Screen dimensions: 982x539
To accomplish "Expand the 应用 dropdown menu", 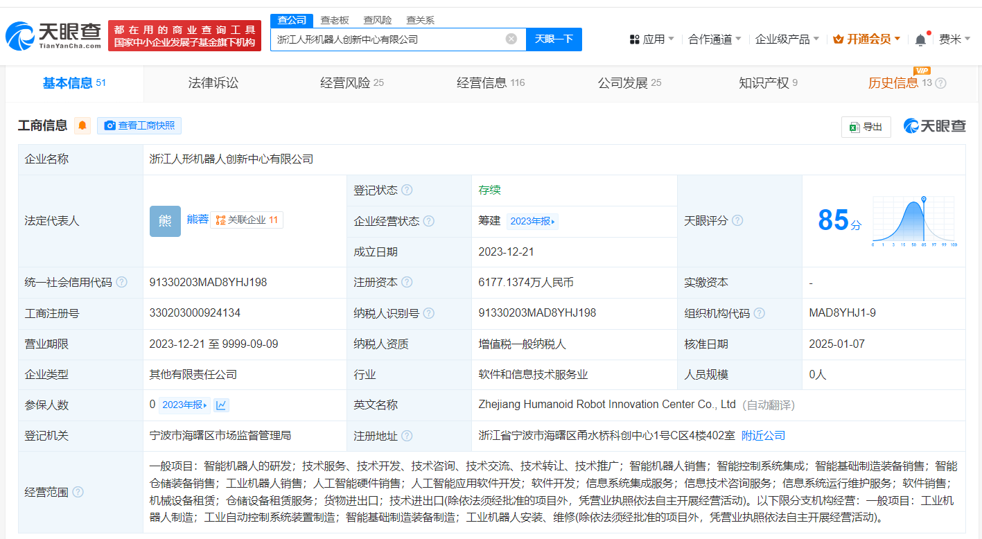I will click(x=652, y=39).
